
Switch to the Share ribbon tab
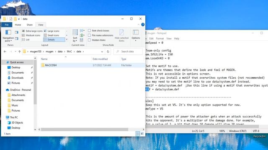30,25
